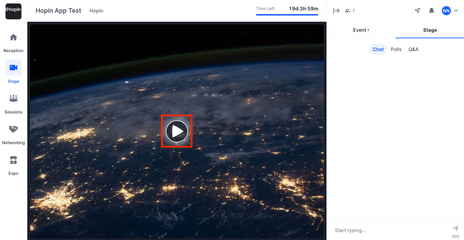
Task: Open the Polls section
Action: pos(396,49)
